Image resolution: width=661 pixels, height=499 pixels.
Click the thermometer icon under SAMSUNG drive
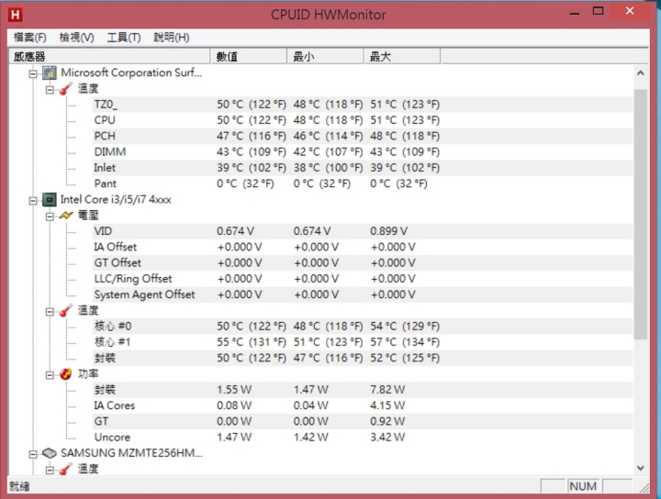66,469
